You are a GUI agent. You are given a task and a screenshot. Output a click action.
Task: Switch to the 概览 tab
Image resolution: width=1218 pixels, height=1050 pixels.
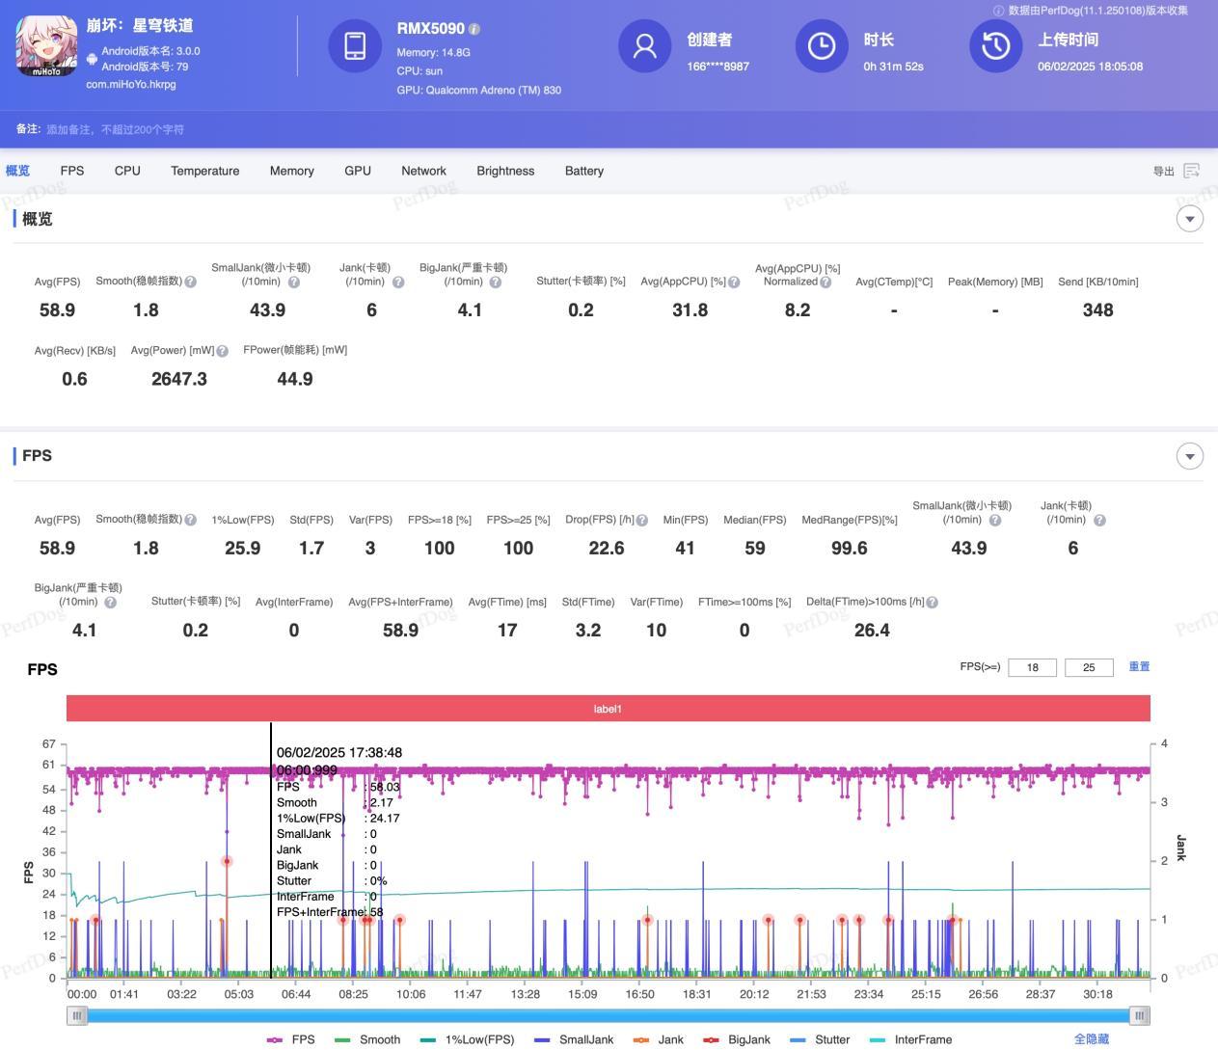[x=17, y=171]
